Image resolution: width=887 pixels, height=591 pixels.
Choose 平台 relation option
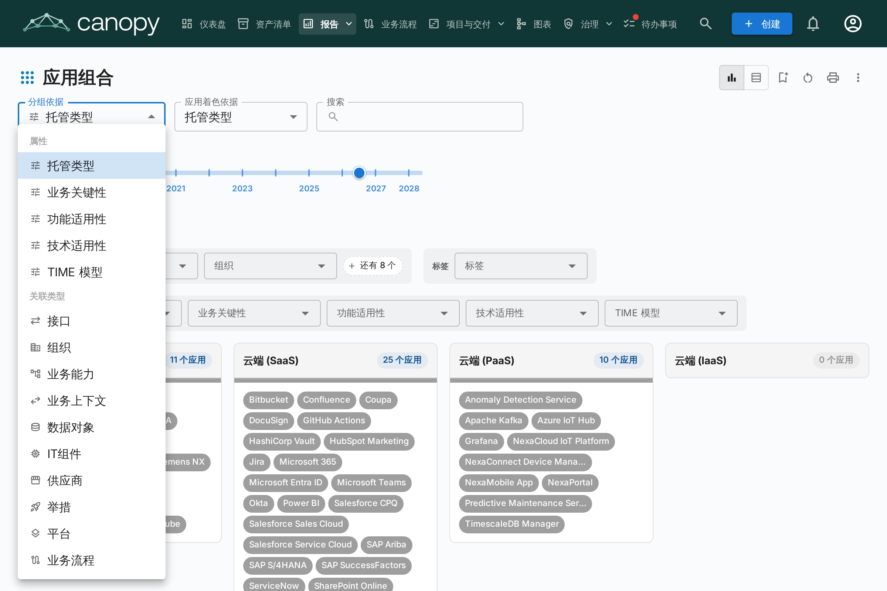(x=91, y=533)
